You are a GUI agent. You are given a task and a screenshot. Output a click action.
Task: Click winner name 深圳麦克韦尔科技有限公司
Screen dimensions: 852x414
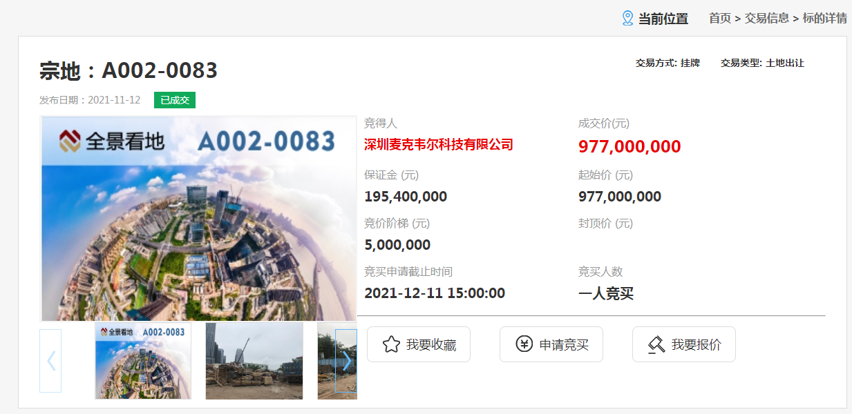click(x=439, y=145)
